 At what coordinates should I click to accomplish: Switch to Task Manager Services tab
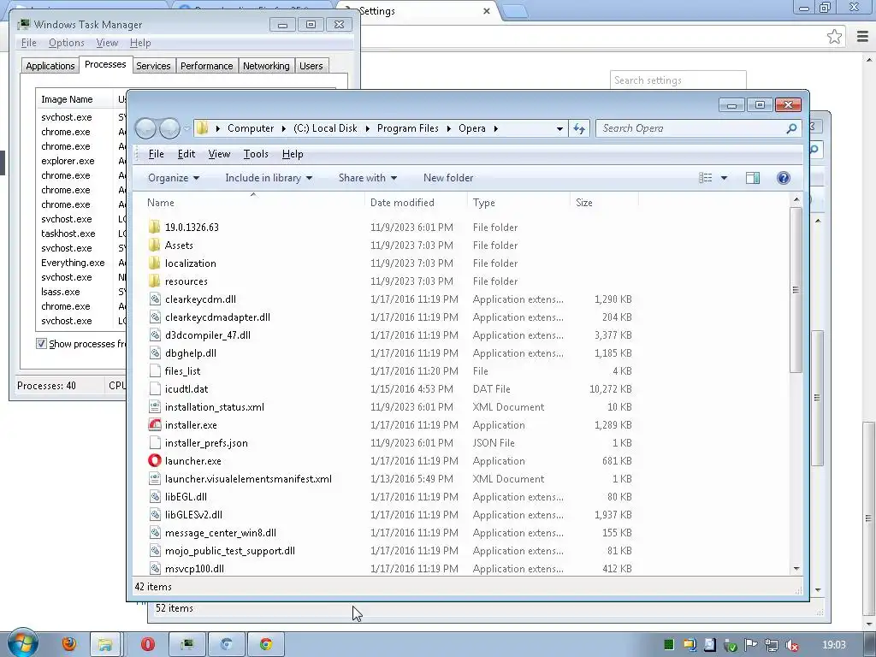pos(154,66)
